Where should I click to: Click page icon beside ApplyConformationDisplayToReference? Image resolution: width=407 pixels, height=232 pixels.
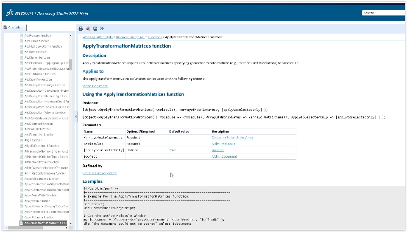[x=22, y=184]
